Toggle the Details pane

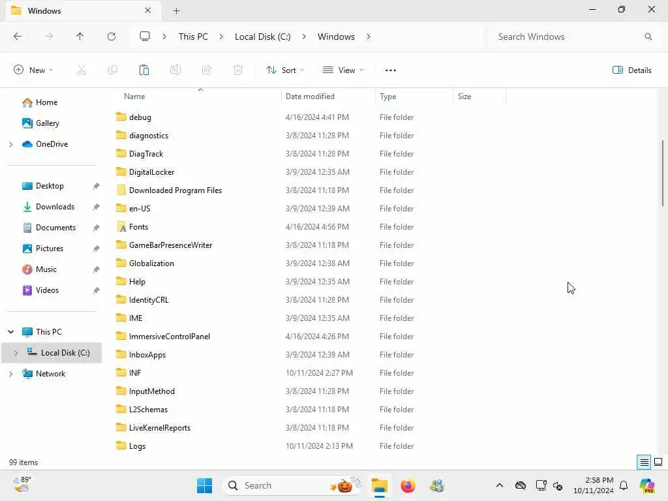(x=631, y=70)
